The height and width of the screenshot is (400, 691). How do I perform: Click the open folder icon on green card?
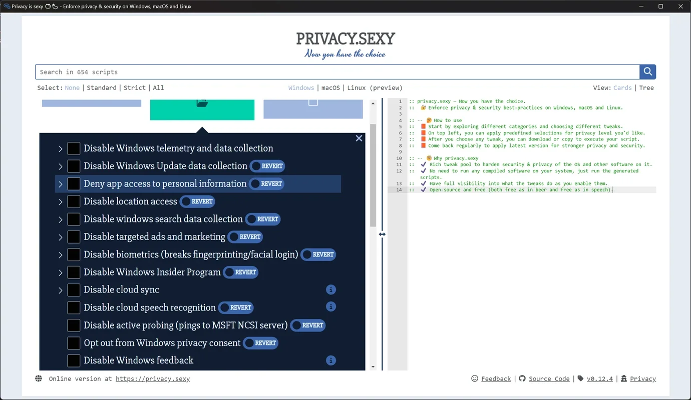[x=202, y=103]
